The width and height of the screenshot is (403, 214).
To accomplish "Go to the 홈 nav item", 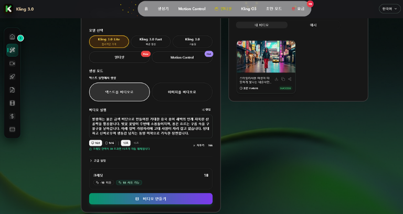I will (x=146, y=9).
